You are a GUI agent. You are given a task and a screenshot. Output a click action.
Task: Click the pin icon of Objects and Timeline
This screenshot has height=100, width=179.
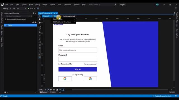pyautogui.click(x=33, y=13)
